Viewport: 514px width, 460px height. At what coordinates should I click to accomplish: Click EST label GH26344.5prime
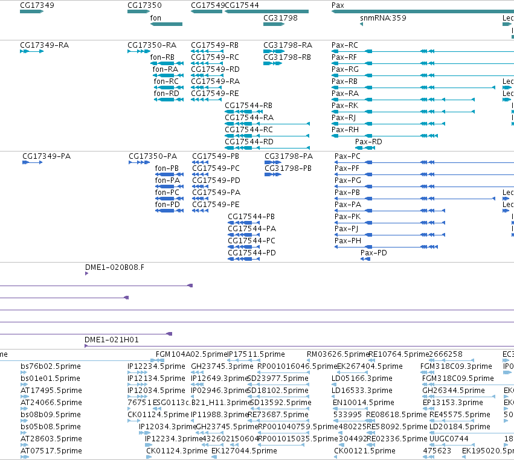454,390
